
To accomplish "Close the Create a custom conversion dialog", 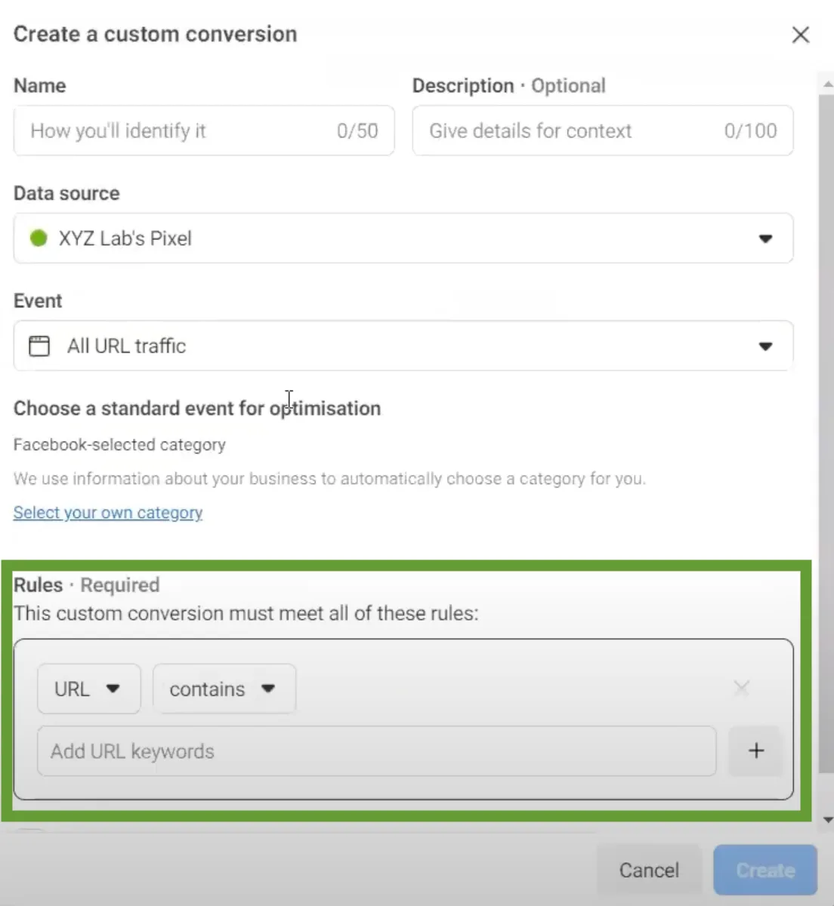I will click(x=801, y=35).
